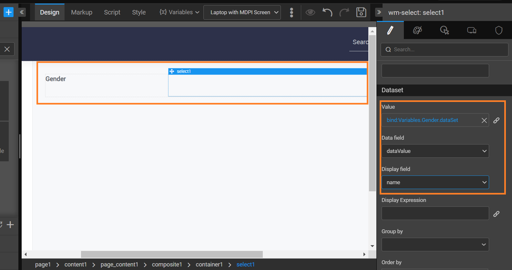Click the blue plus add button
The image size is (512, 270).
point(8,12)
